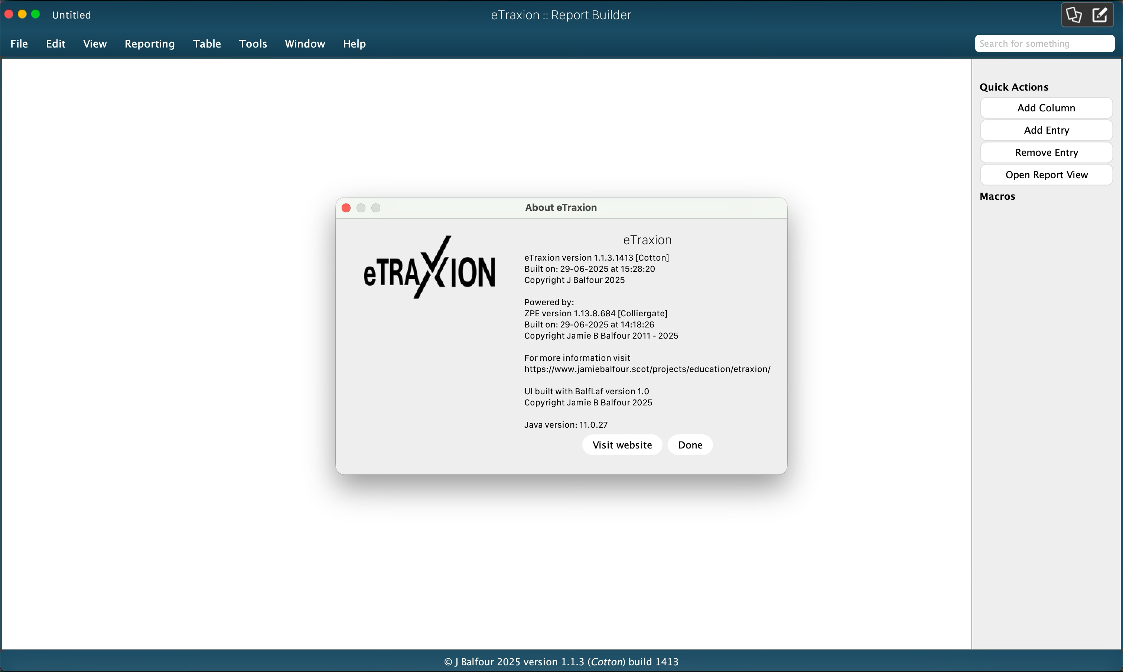Open the Table menu
Viewport: 1123px width, 672px height.
click(x=207, y=44)
